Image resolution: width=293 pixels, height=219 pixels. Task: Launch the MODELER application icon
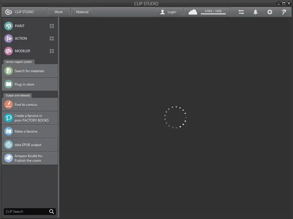click(x=9, y=51)
